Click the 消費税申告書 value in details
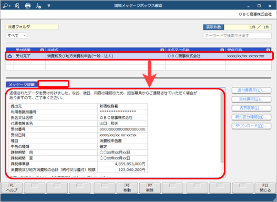Viewport: 277px width, 202px height. point(110,141)
